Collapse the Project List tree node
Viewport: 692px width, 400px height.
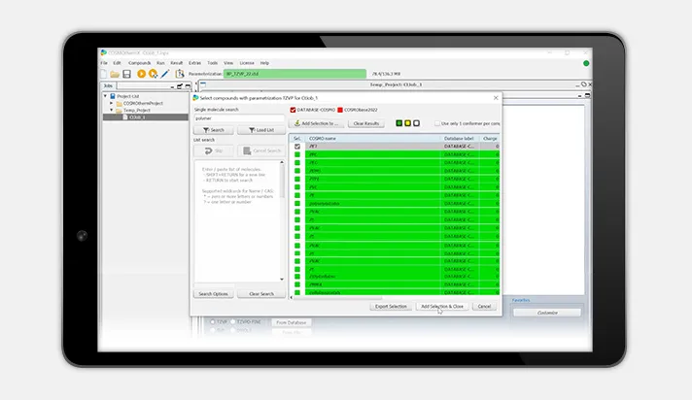(x=106, y=96)
